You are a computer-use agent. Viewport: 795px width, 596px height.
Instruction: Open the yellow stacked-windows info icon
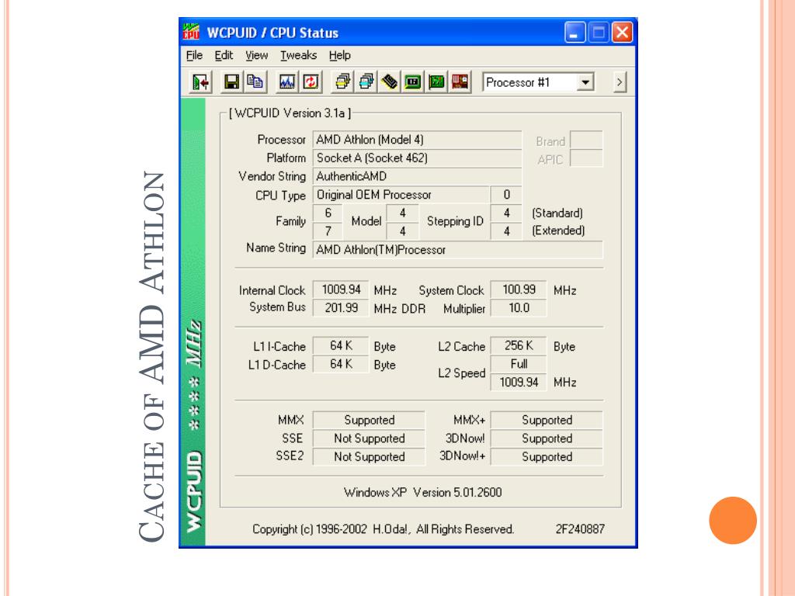(x=342, y=82)
